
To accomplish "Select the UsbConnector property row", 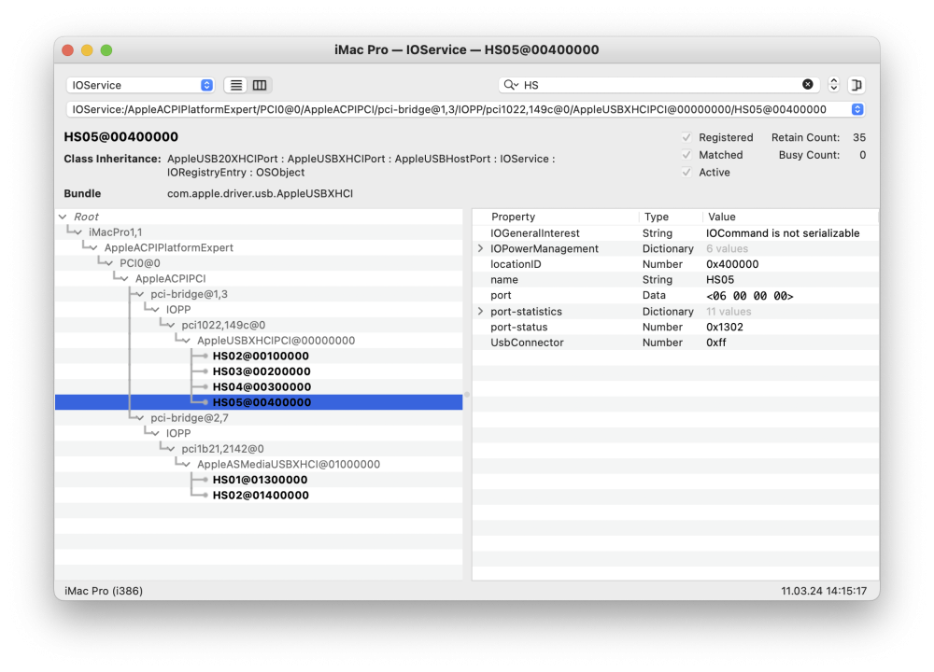I will 675,343.
